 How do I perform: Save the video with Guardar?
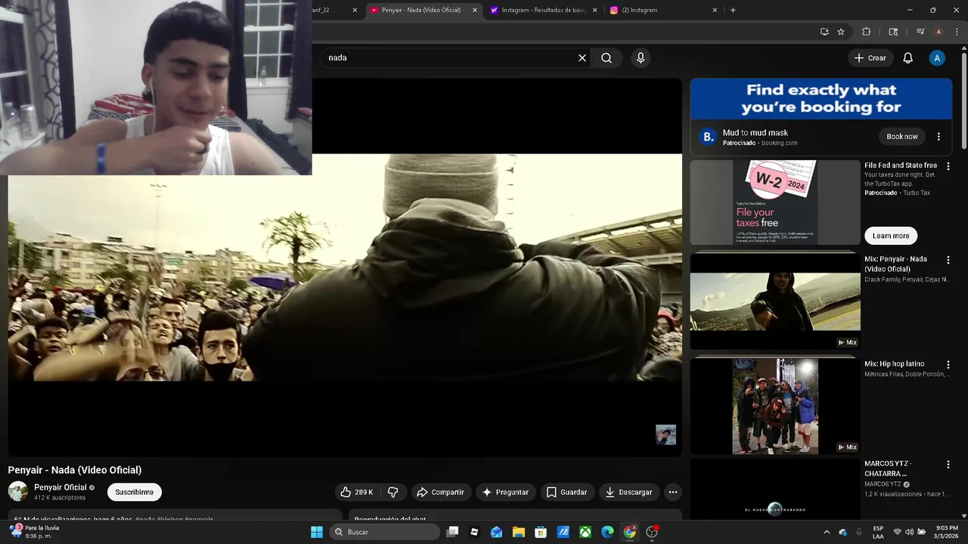(567, 492)
